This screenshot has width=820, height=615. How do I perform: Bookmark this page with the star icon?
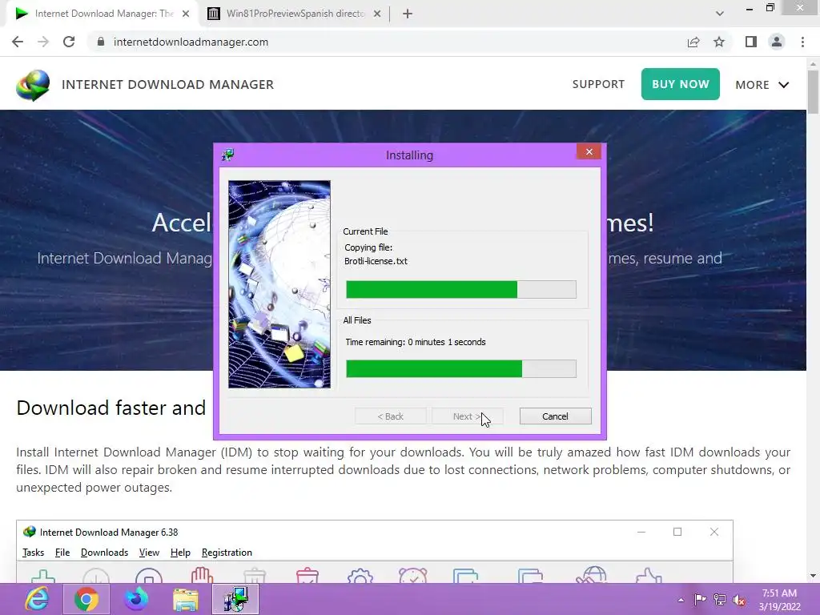coord(719,42)
